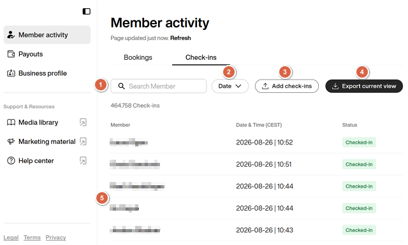This screenshot has width=408, height=245.
Task: Open the Help center label
Action: click(x=36, y=161)
